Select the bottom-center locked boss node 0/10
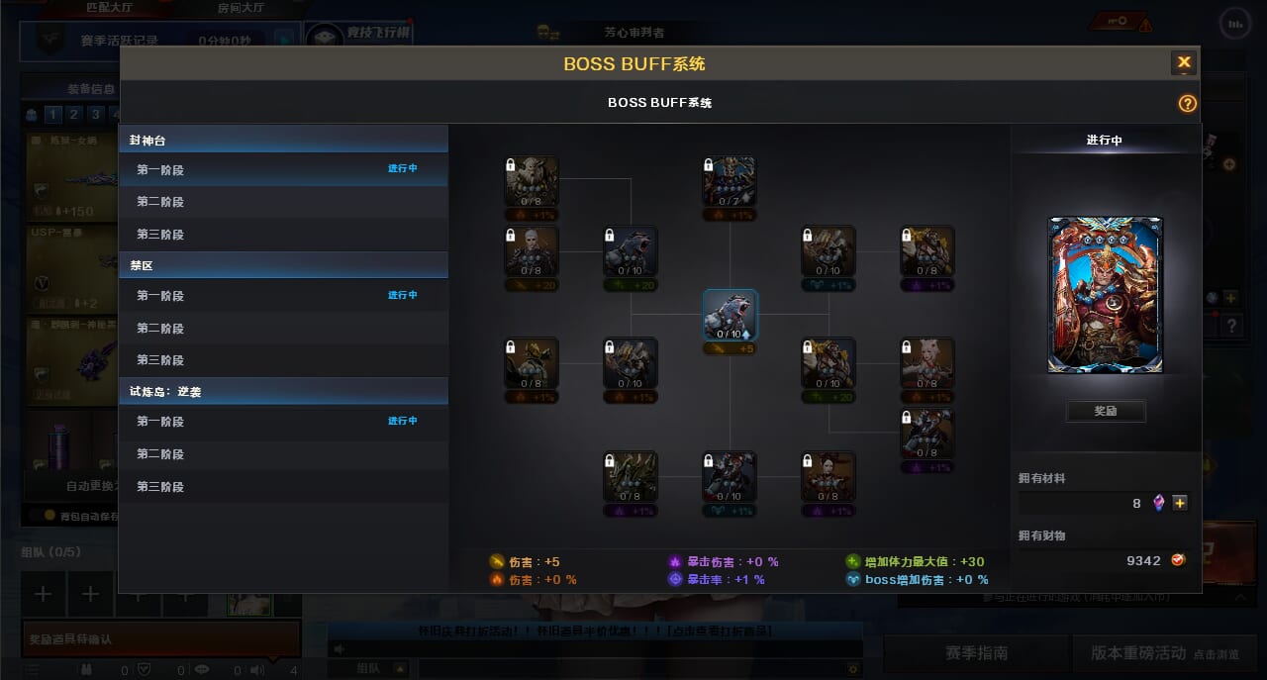Image resolution: width=1267 pixels, height=680 pixels. [730, 477]
